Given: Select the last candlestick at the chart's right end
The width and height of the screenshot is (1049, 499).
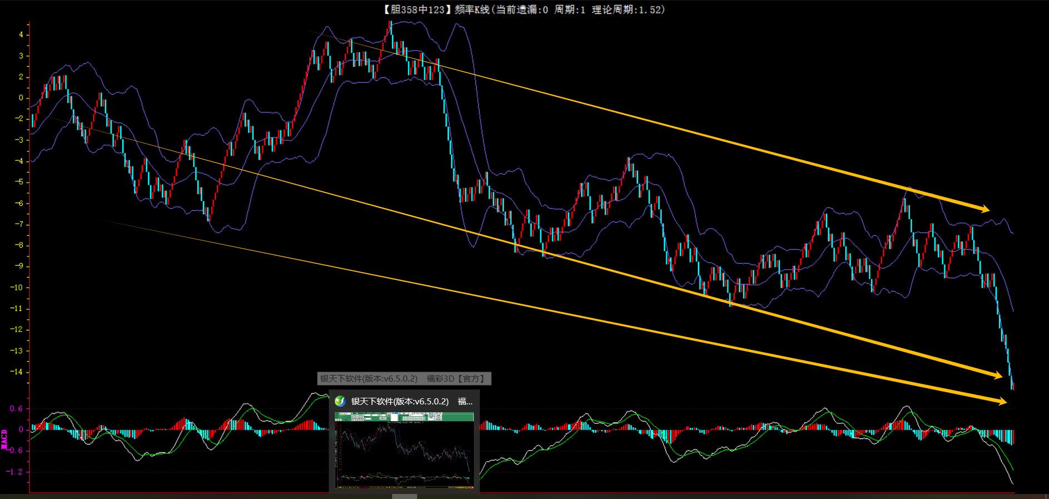Looking at the screenshot, I should tap(1012, 386).
